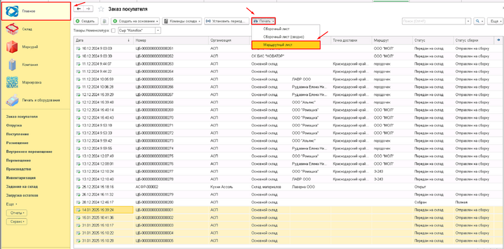The height and width of the screenshot is (249, 504).
Task: Open Печать и оборудование printer icon
Action: pyautogui.click(x=12, y=100)
